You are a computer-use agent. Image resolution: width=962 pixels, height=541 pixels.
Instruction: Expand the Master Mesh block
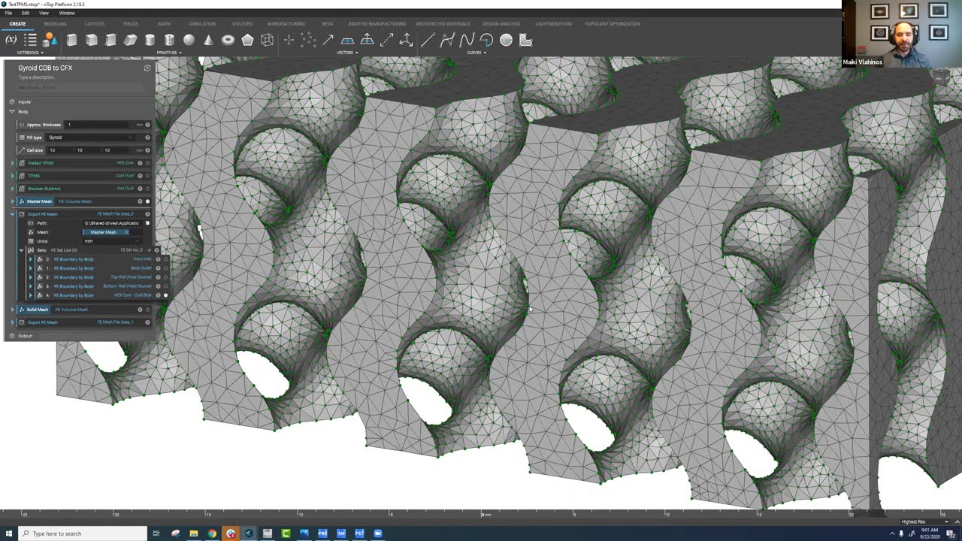(x=12, y=201)
